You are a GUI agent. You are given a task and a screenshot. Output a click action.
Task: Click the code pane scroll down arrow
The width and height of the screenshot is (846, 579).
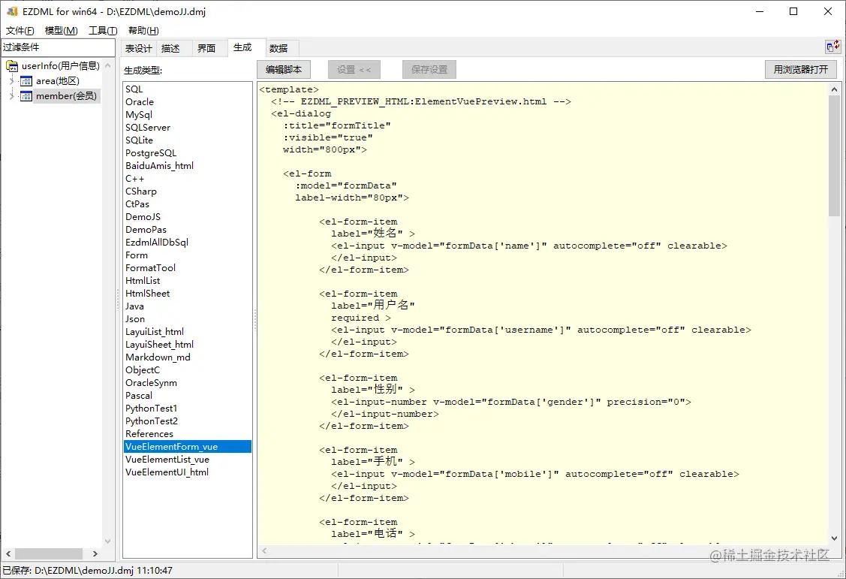point(834,538)
